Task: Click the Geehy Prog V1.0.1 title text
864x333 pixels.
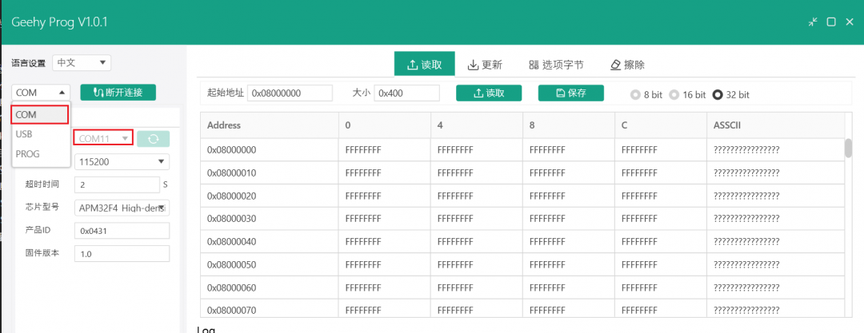Action: coord(59,22)
